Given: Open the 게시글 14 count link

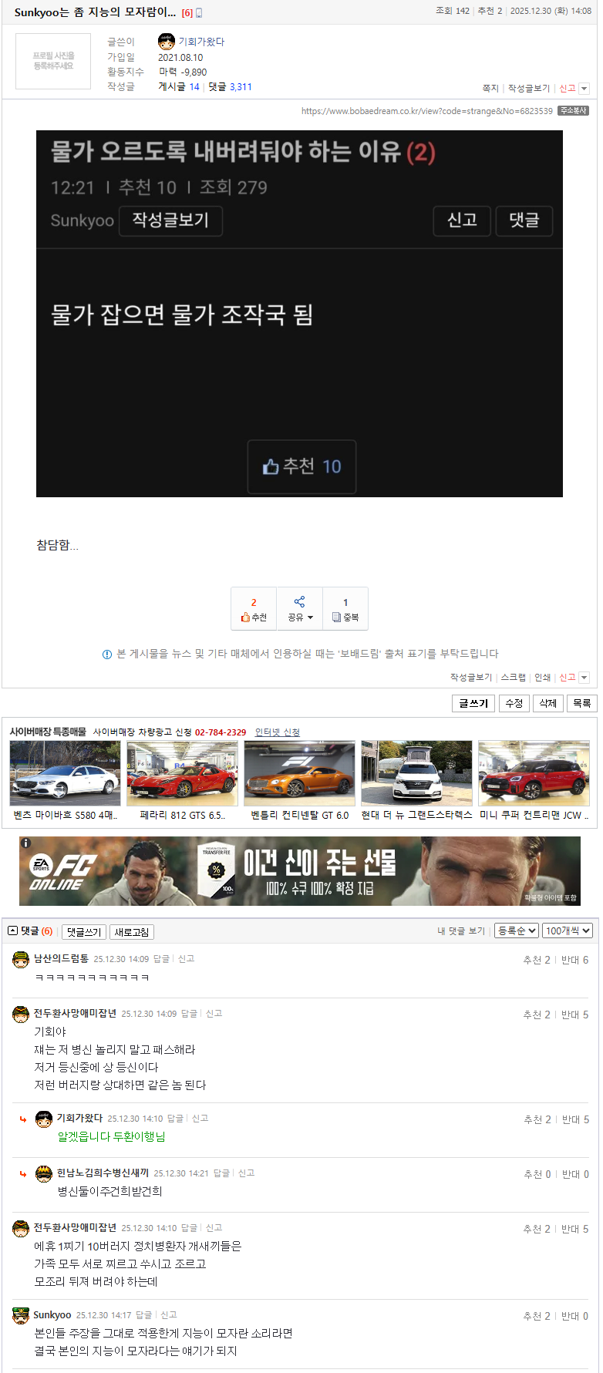Looking at the screenshot, I should click(179, 87).
